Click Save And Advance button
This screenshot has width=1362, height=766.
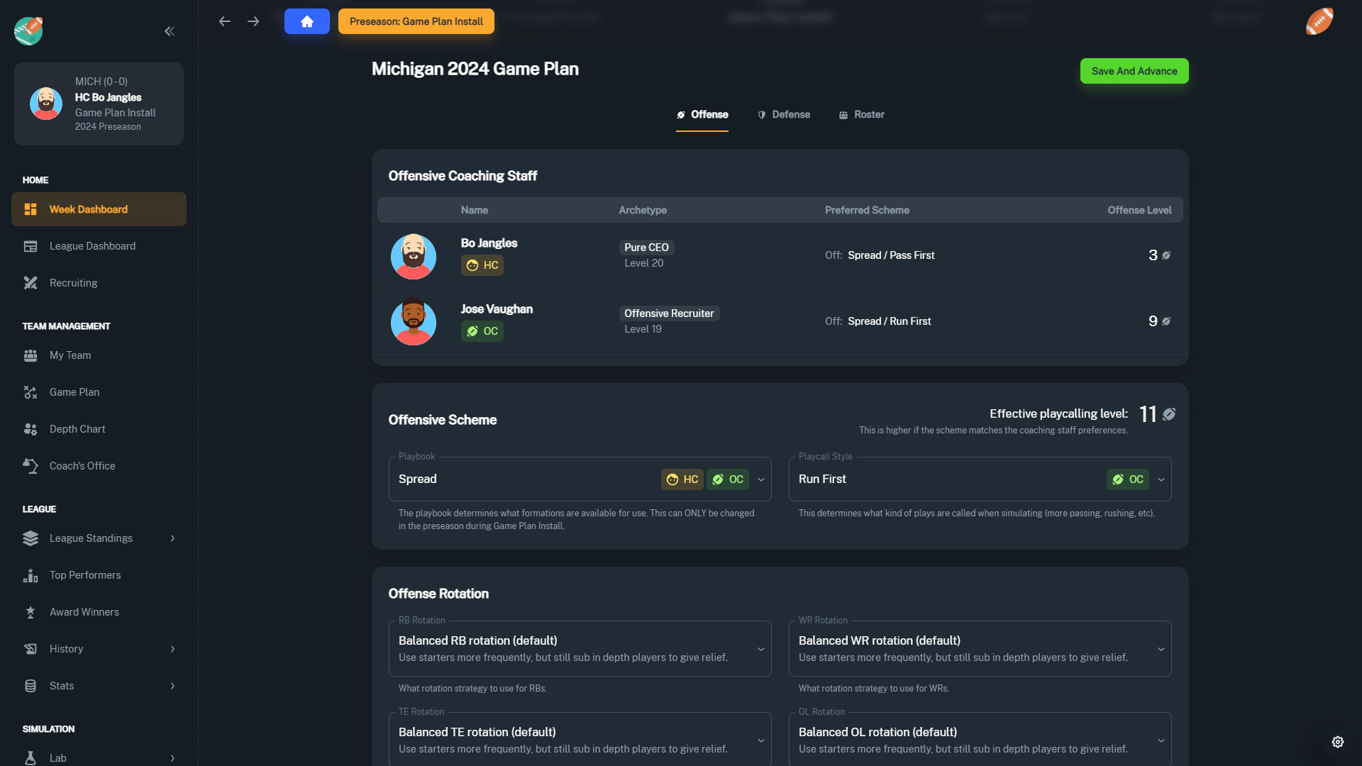[x=1134, y=71]
